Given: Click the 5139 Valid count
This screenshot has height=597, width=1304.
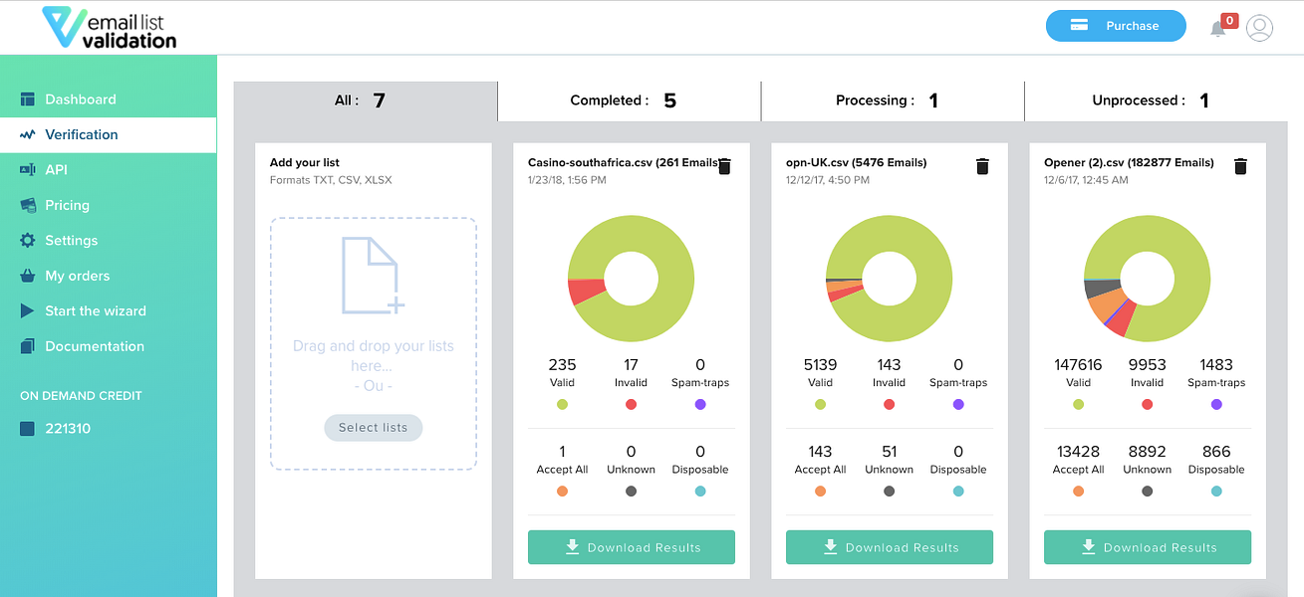Looking at the screenshot, I should [x=820, y=365].
